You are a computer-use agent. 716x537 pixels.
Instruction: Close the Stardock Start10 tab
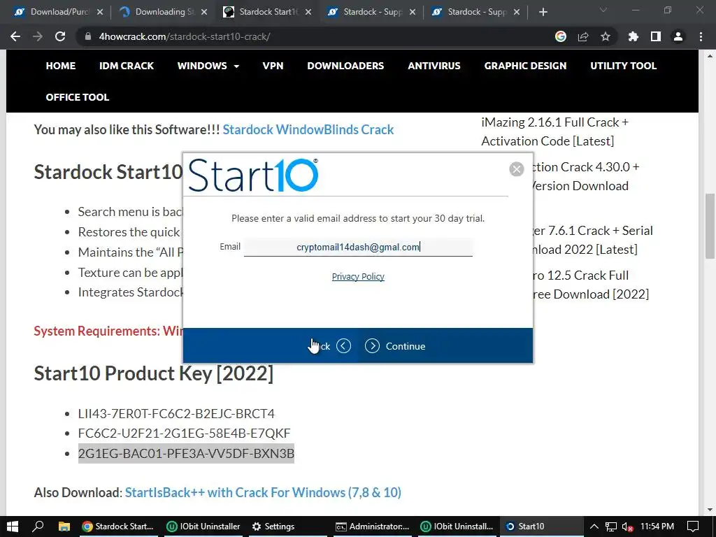(308, 12)
